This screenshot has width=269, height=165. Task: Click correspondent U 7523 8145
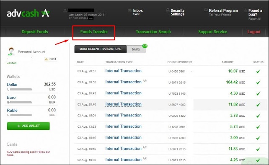tap(177, 94)
